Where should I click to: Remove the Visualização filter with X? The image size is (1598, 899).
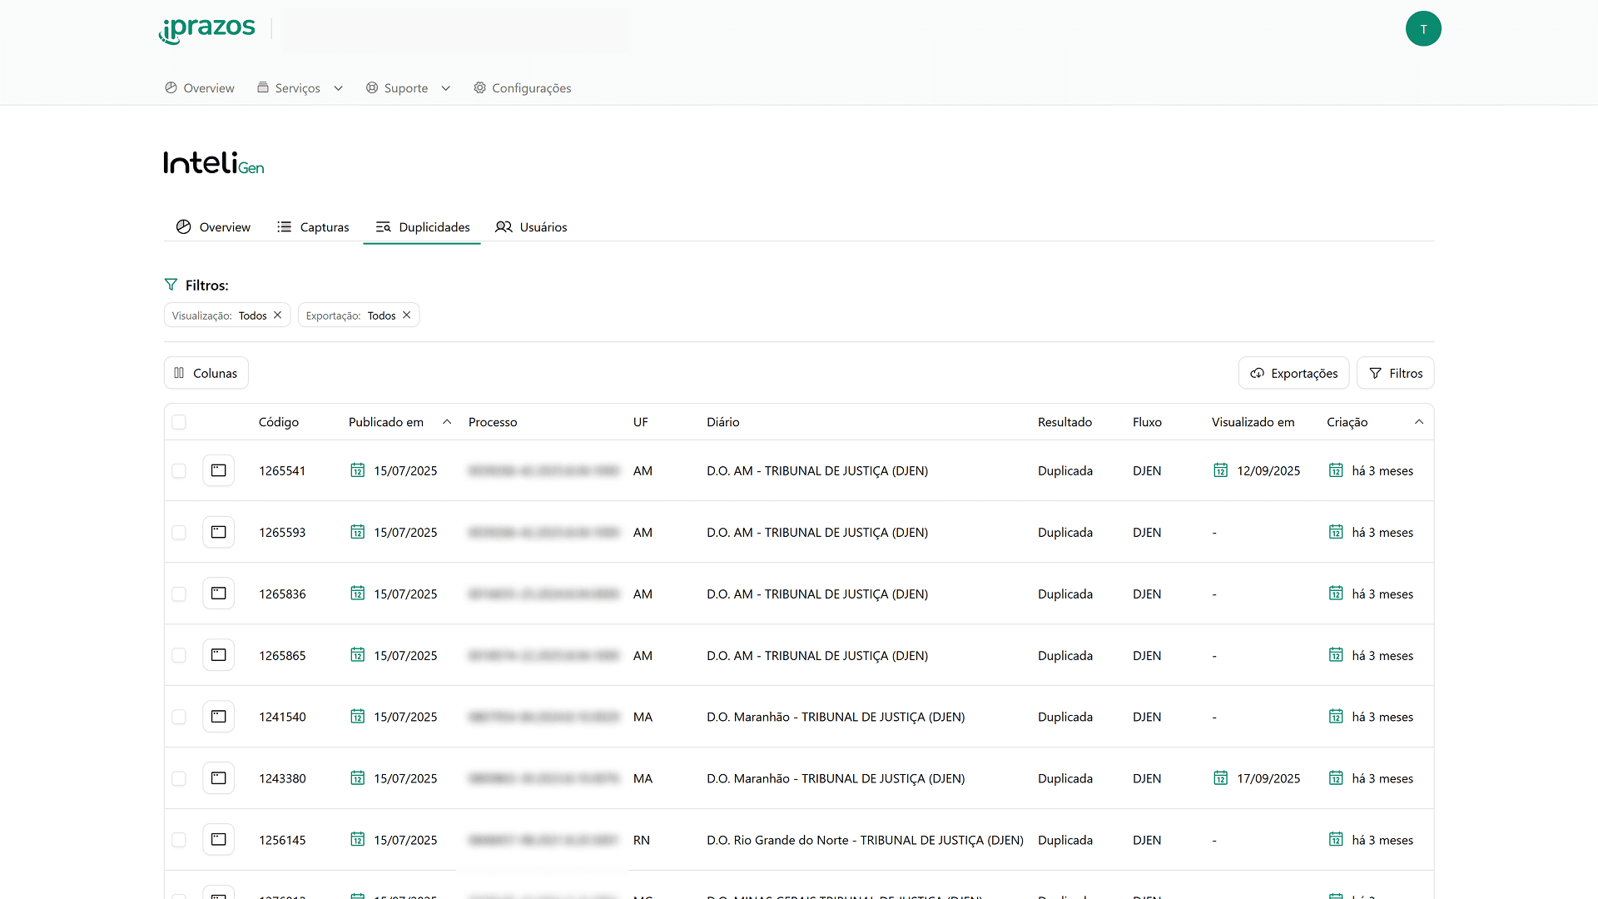pyautogui.click(x=278, y=315)
